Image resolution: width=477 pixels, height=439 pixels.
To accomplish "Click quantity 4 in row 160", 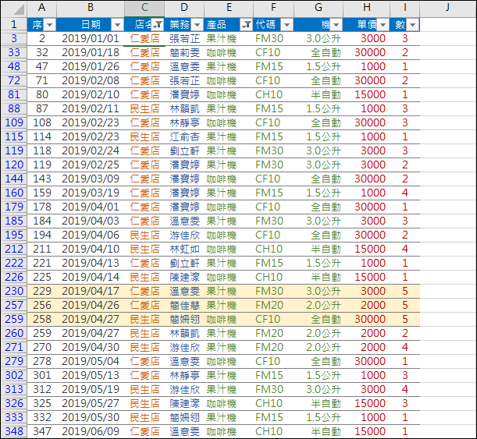I will (404, 193).
